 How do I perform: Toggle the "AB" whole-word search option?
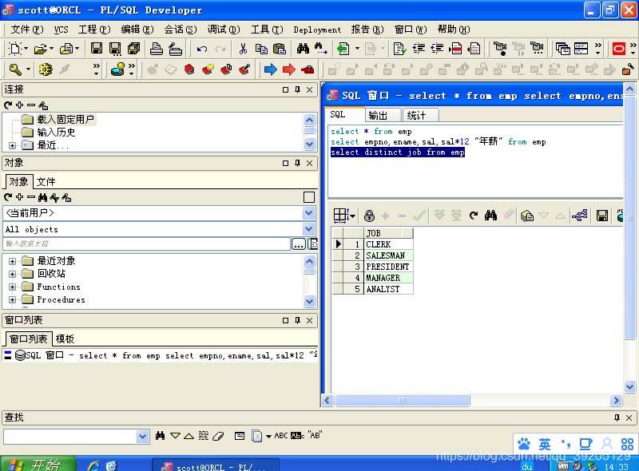[315, 435]
